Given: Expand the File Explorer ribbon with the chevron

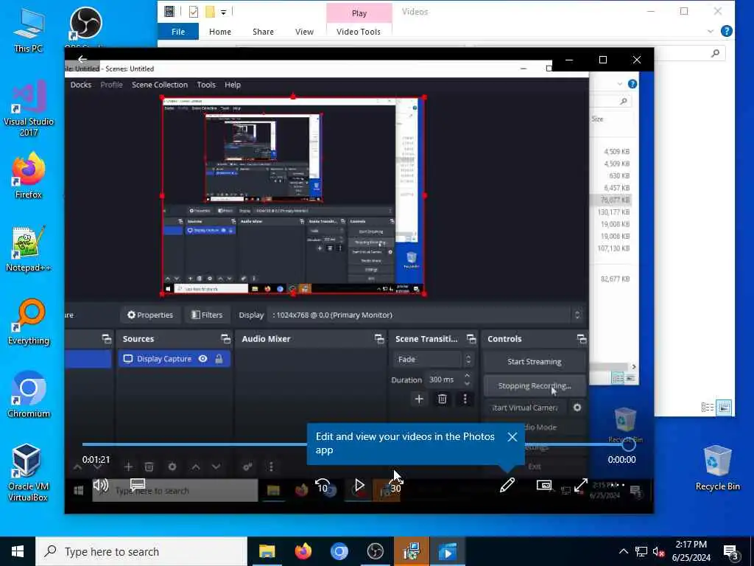Looking at the screenshot, I should (x=711, y=31).
